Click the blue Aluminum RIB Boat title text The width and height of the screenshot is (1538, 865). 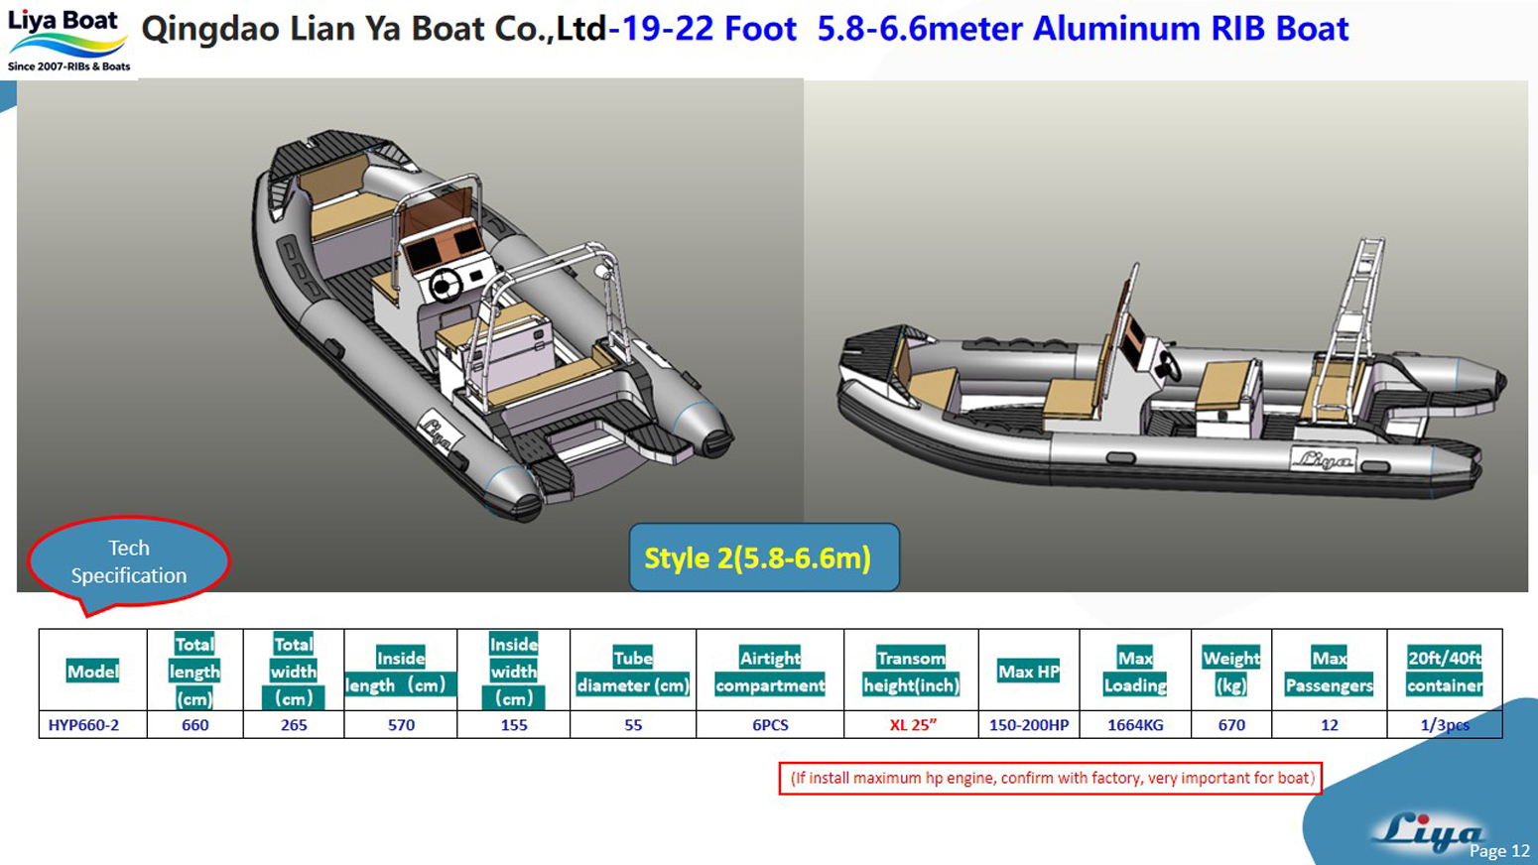click(x=1082, y=29)
